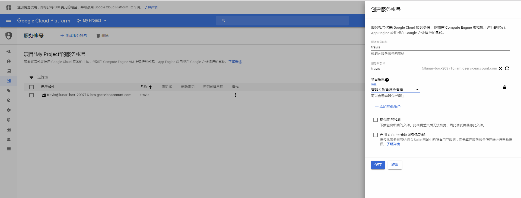Click the 密钥 ID column header
Viewport: 521px width, 198px height.
coord(167,87)
